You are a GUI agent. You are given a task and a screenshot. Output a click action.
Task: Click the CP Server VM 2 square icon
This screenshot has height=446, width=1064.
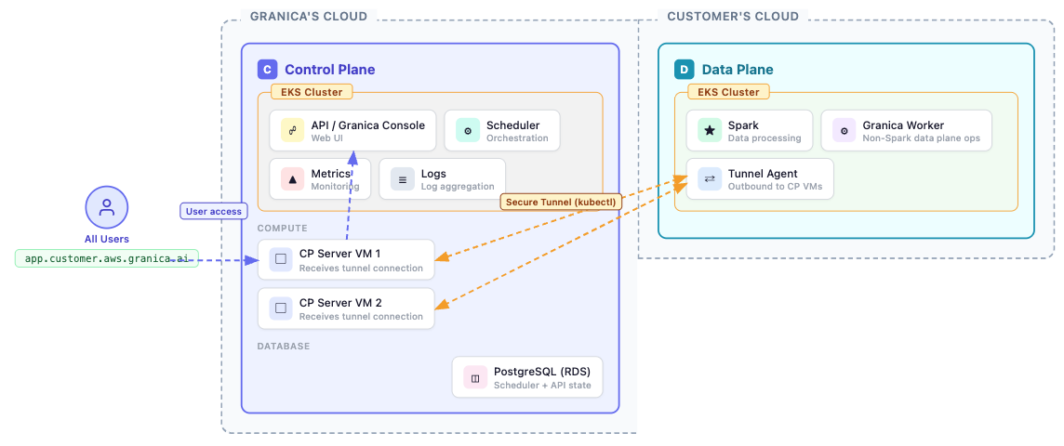pyautogui.click(x=281, y=308)
